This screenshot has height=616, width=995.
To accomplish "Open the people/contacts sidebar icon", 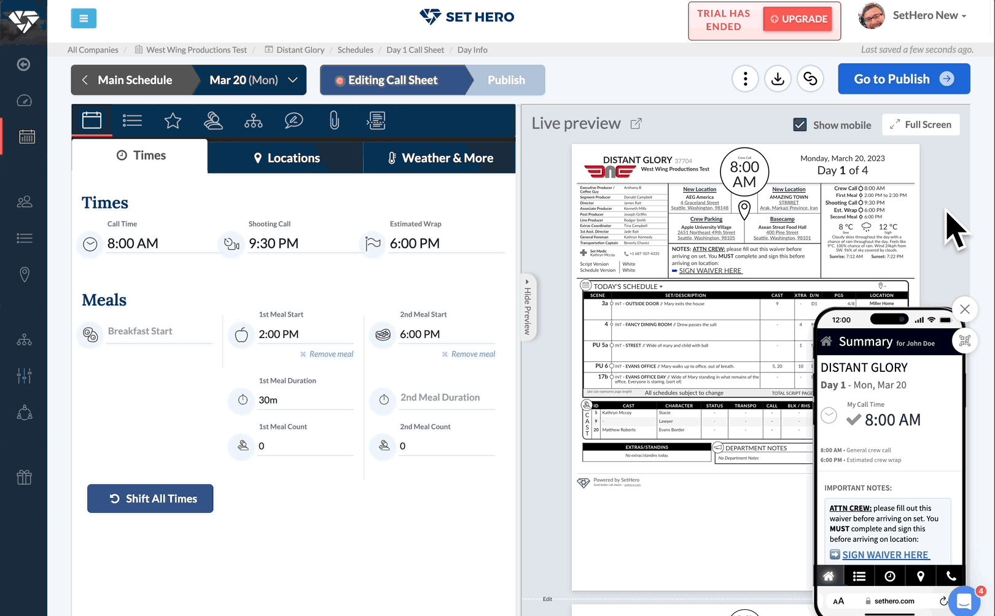I will click(x=25, y=201).
